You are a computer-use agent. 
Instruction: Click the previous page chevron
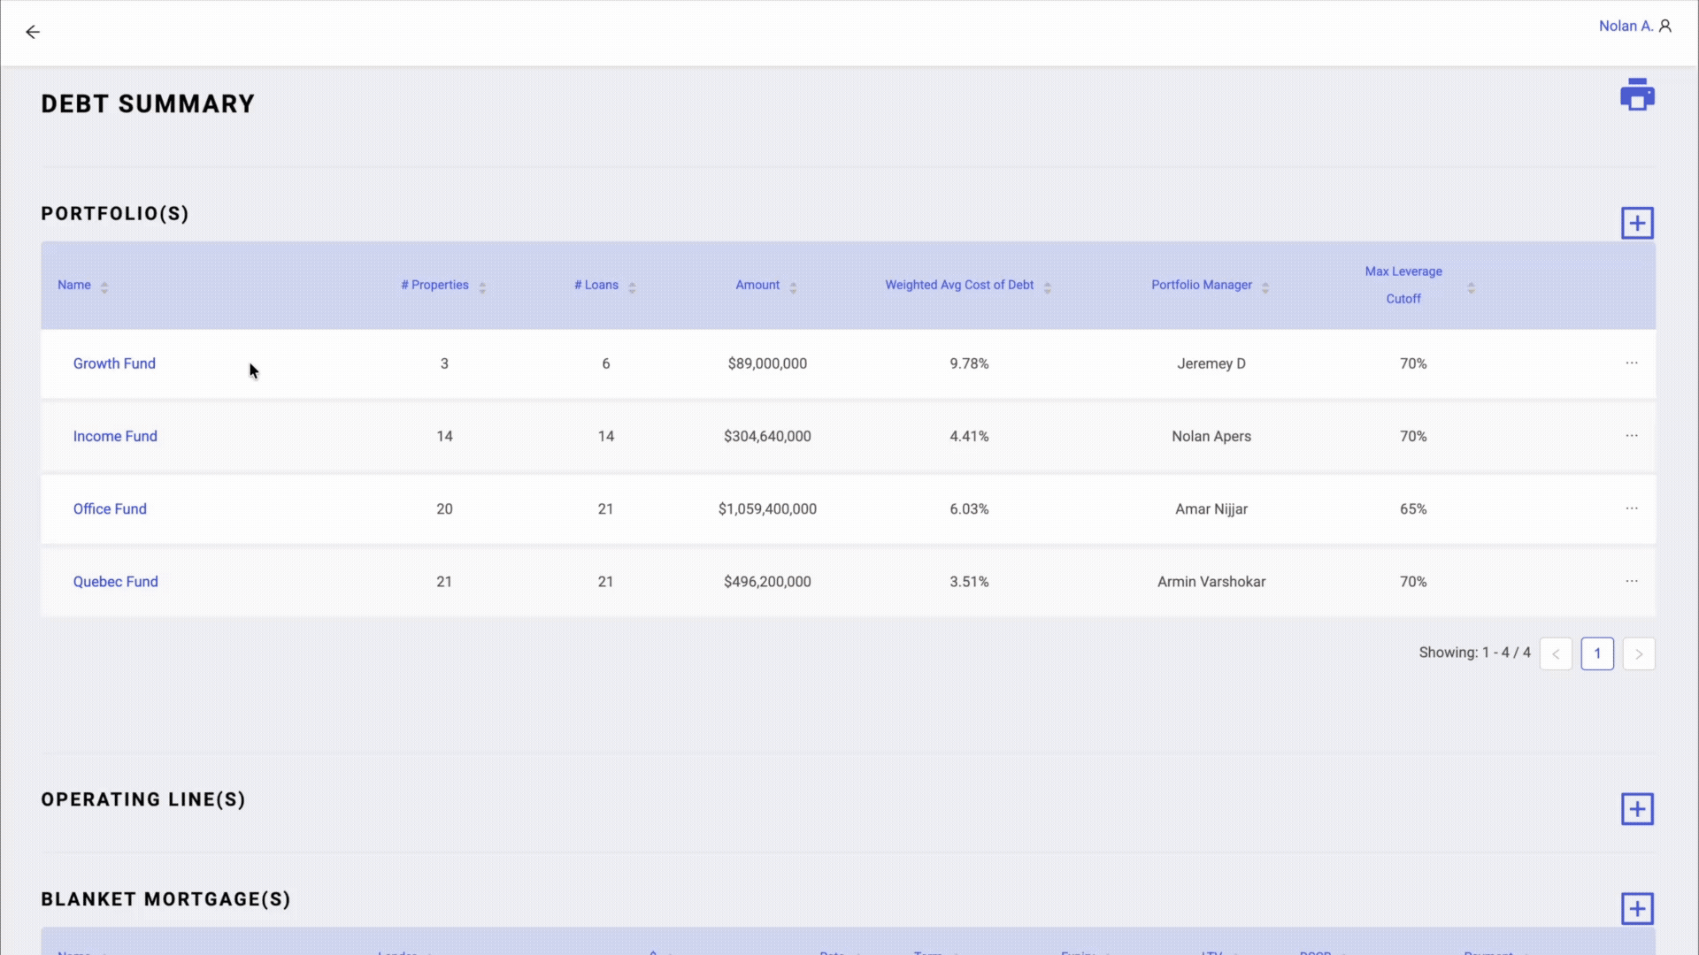point(1556,653)
